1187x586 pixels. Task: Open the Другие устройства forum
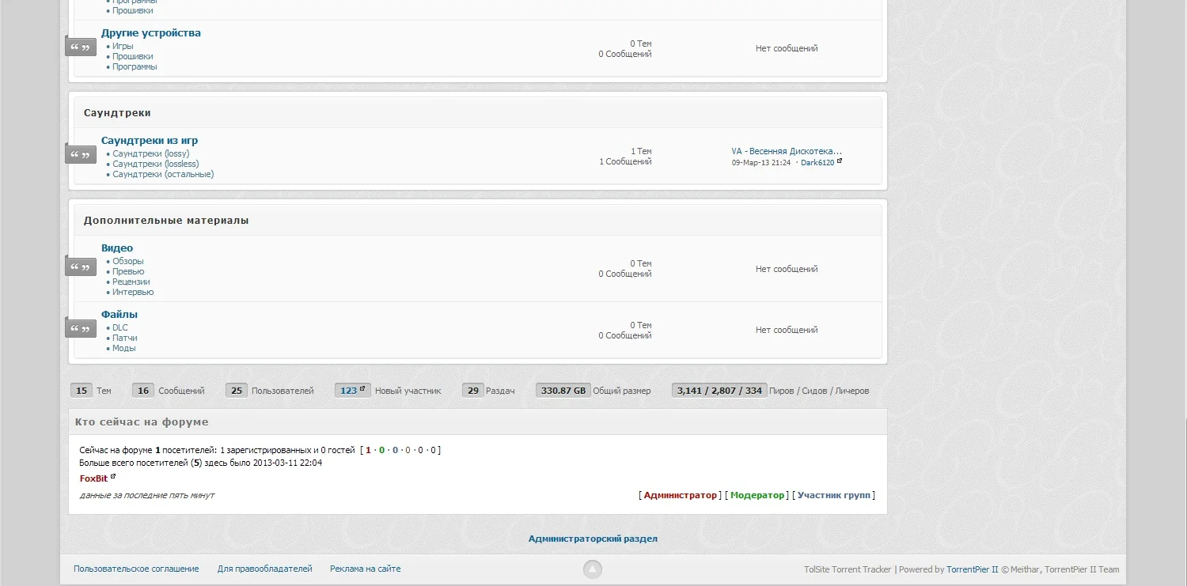(x=151, y=33)
